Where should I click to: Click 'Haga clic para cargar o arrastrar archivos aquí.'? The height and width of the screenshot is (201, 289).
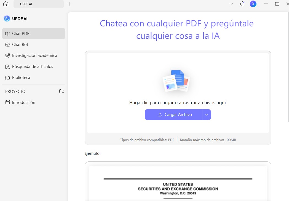coord(178,103)
